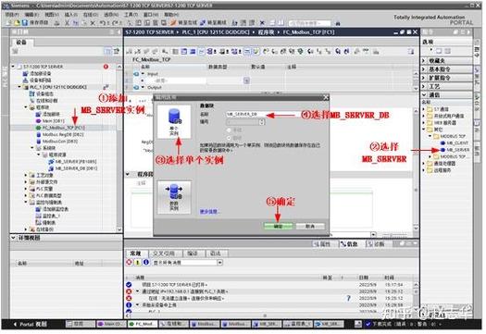Click the green 确定 confirm button
Viewport: 486px width, 334px height.
click(x=278, y=226)
